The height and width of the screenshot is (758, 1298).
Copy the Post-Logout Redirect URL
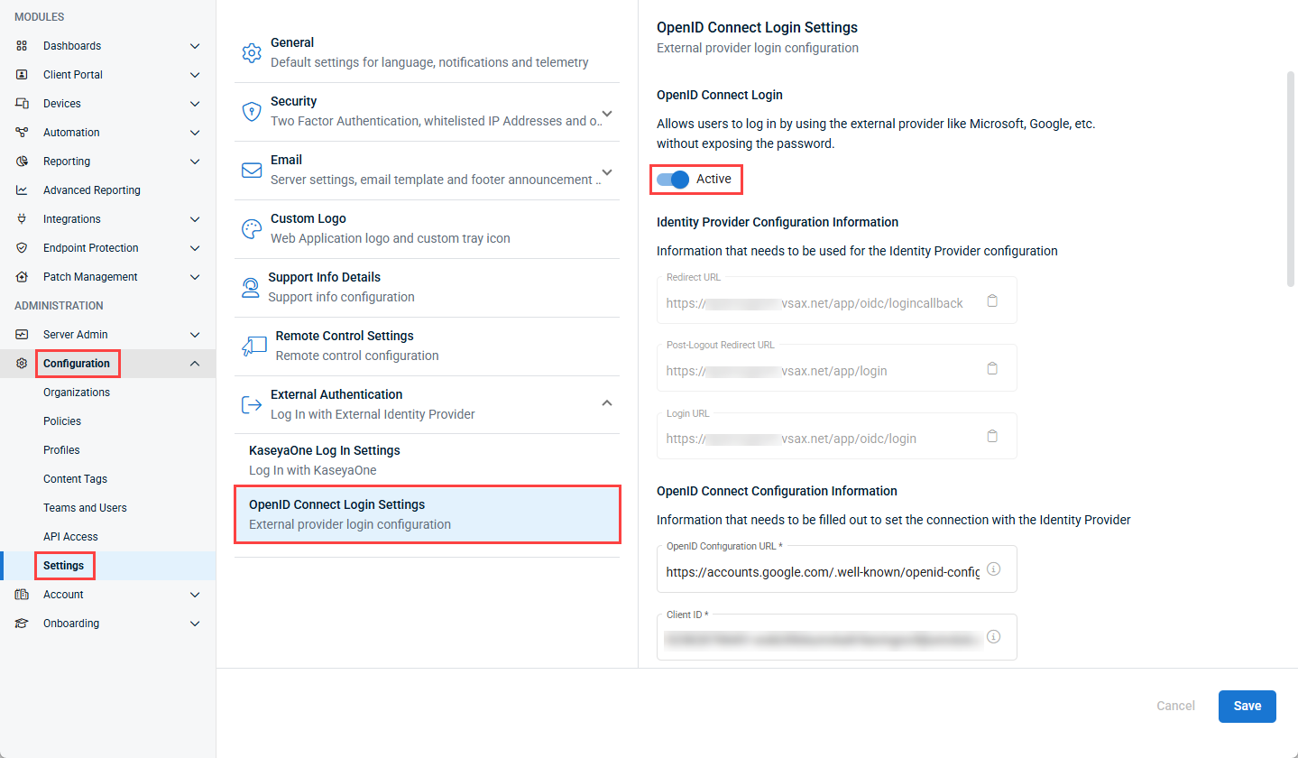pos(992,369)
